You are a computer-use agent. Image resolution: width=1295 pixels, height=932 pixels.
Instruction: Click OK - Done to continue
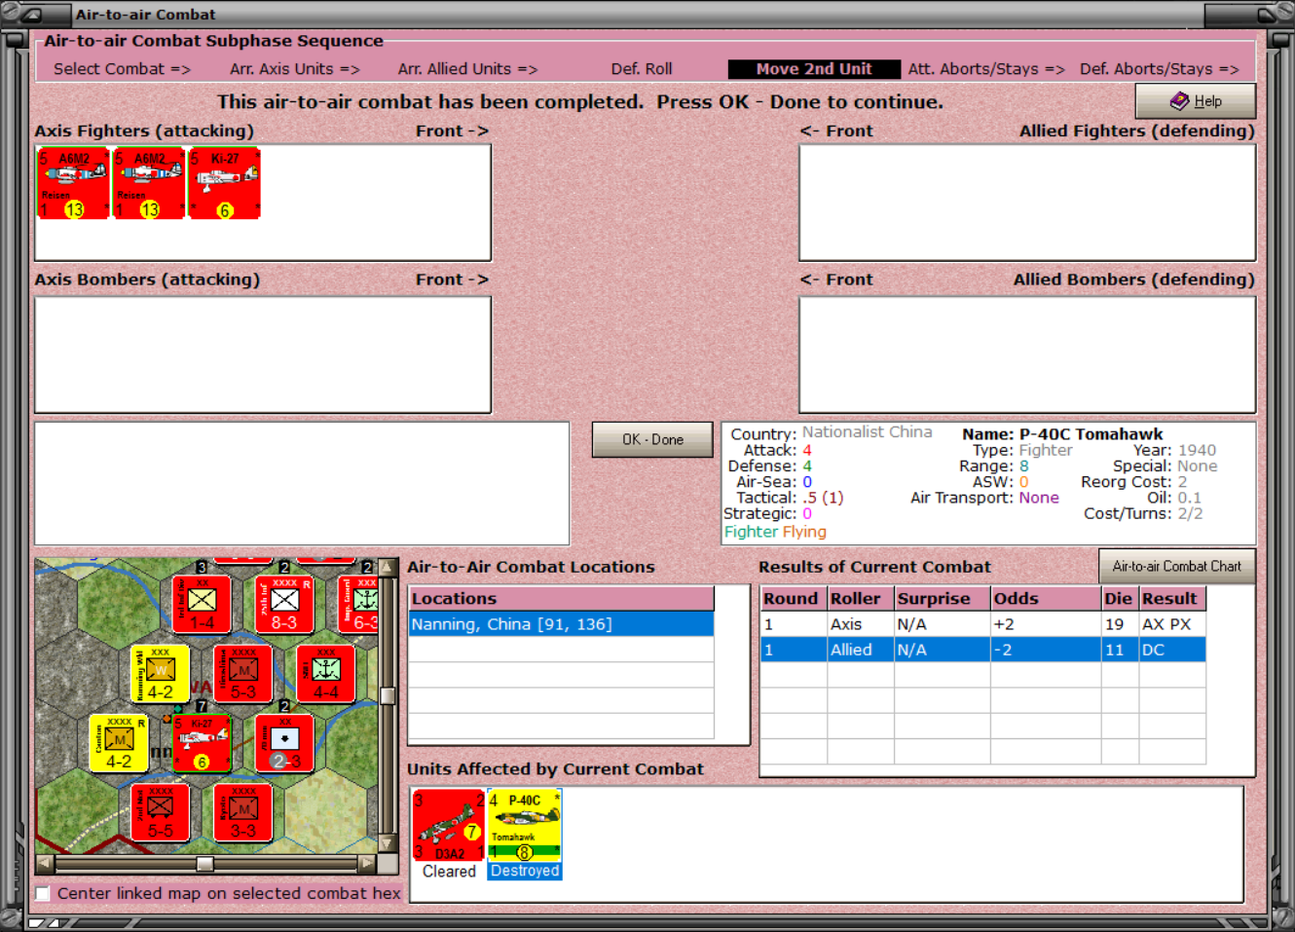pyautogui.click(x=653, y=440)
